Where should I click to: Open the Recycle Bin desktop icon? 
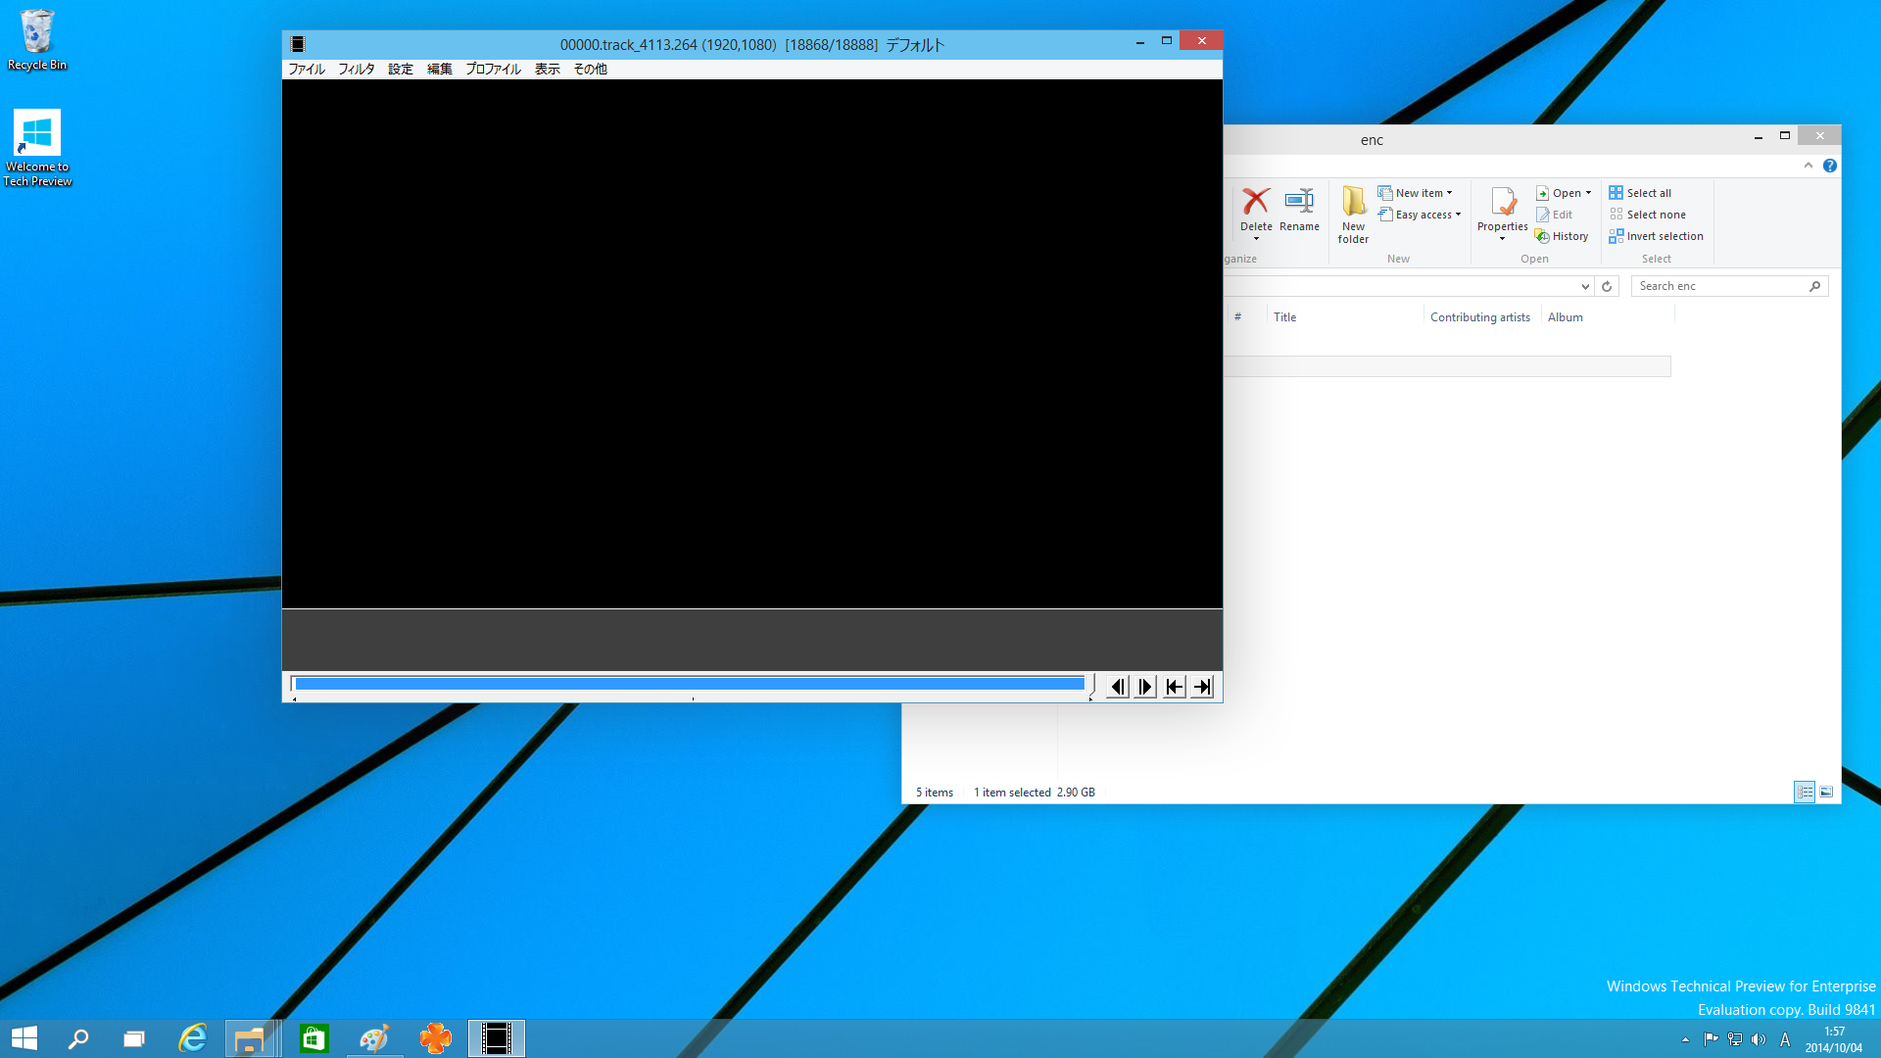[37, 40]
